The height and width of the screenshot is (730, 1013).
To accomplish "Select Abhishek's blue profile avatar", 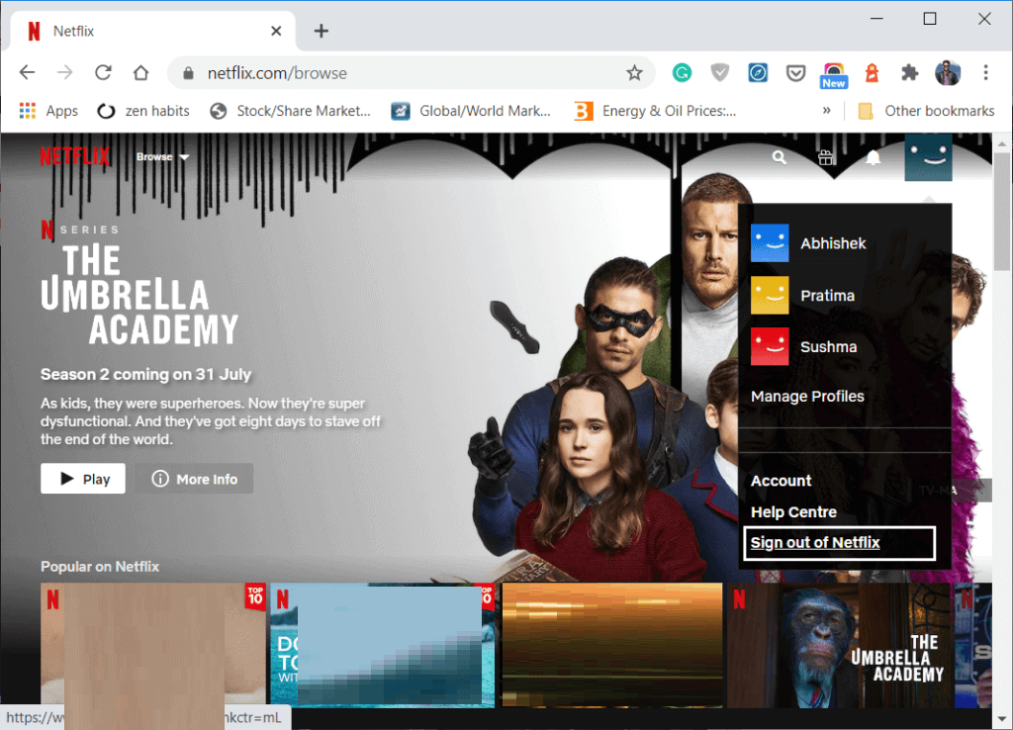I will coord(770,243).
